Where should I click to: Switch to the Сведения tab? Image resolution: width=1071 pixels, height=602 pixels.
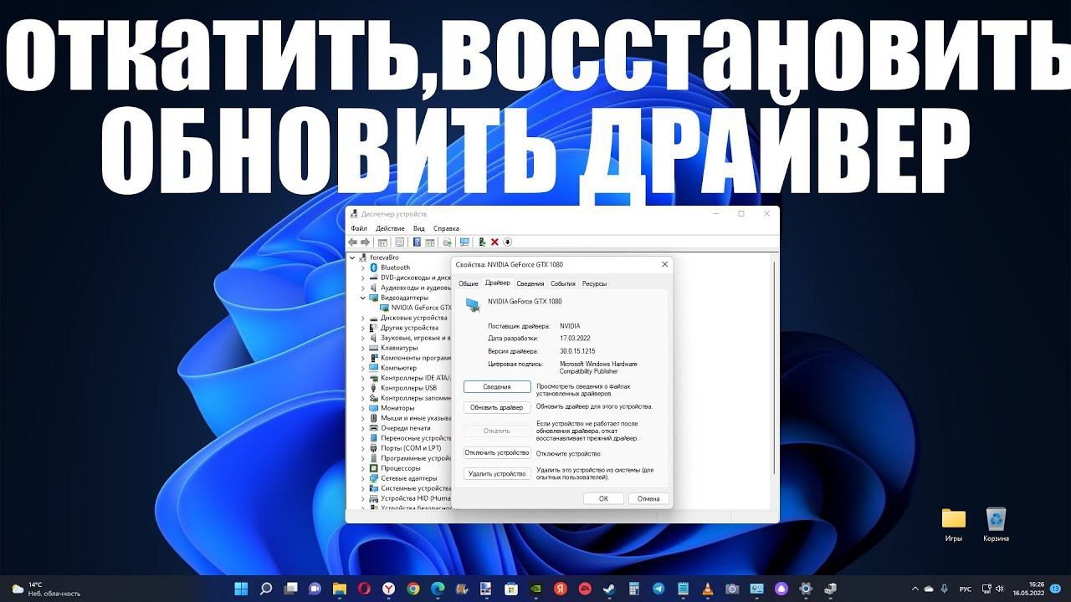(x=530, y=284)
